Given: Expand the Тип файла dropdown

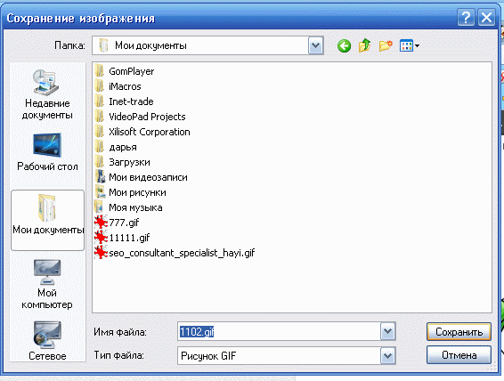Looking at the screenshot, I should click(x=387, y=355).
